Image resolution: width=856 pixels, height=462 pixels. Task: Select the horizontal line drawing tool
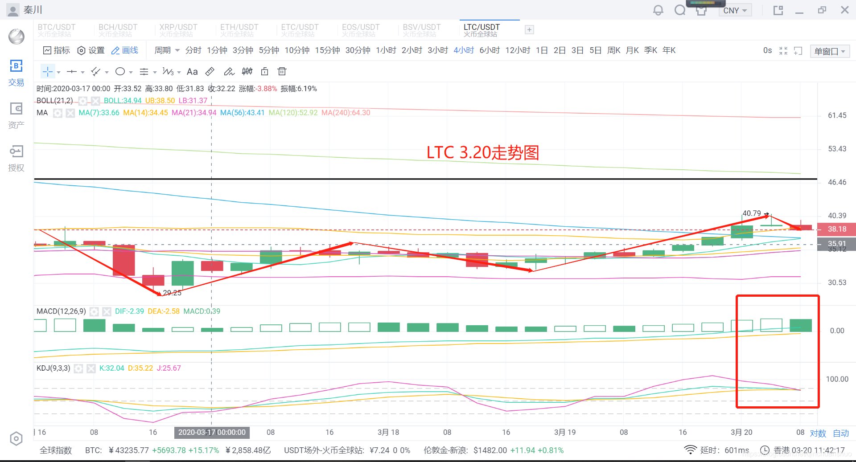point(72,71)
